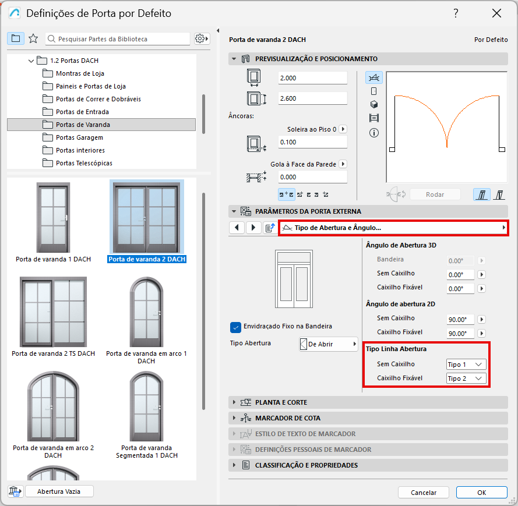This screenshot has height=506, width=518.
Task: Open Caixilho Fixável Tipo 2 dropdown
Action: click(x=466, y=378)
